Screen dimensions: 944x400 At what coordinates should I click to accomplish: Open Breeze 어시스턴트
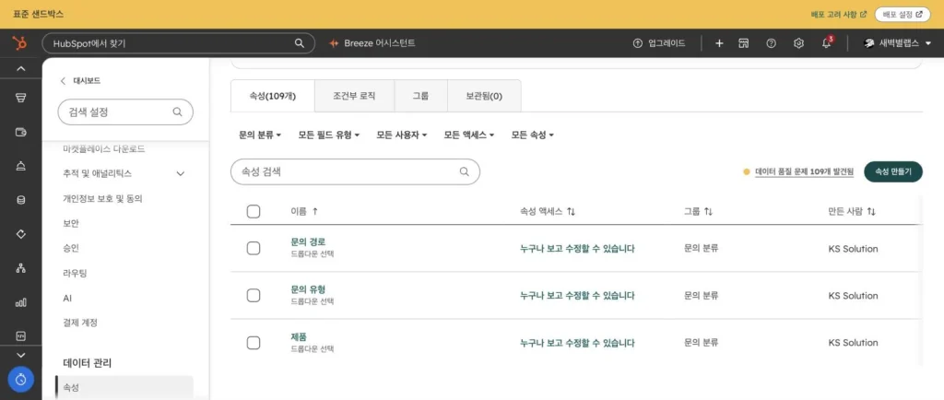372,43
